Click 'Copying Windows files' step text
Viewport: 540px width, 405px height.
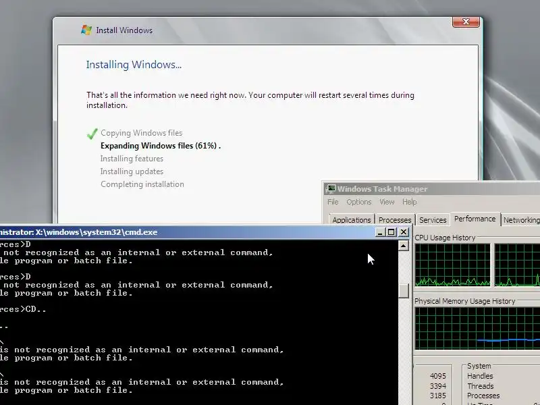tap(142, 133)
